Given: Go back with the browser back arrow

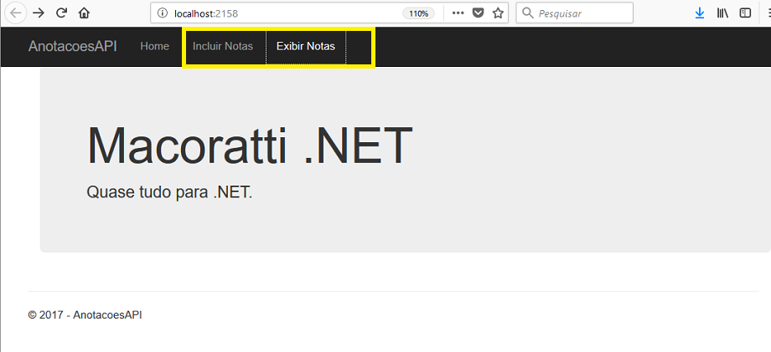Looking at the screenshot, I should pyautogui.click(x=15, y=13).
